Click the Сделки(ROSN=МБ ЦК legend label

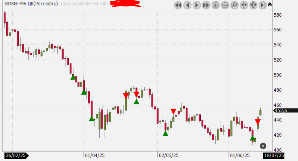[x=84, y=4]
